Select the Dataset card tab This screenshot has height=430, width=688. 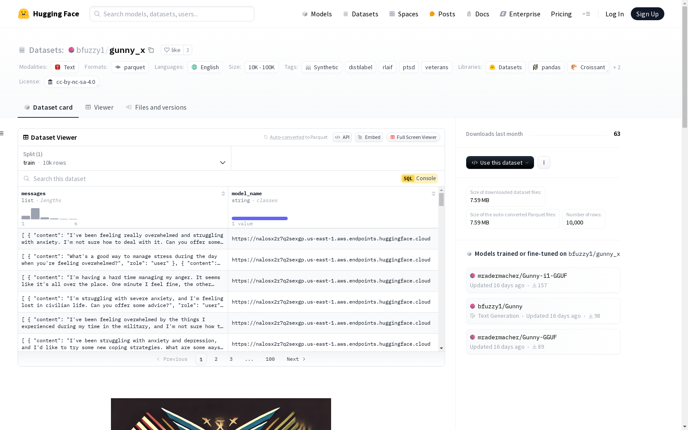(x=48, y=107)
